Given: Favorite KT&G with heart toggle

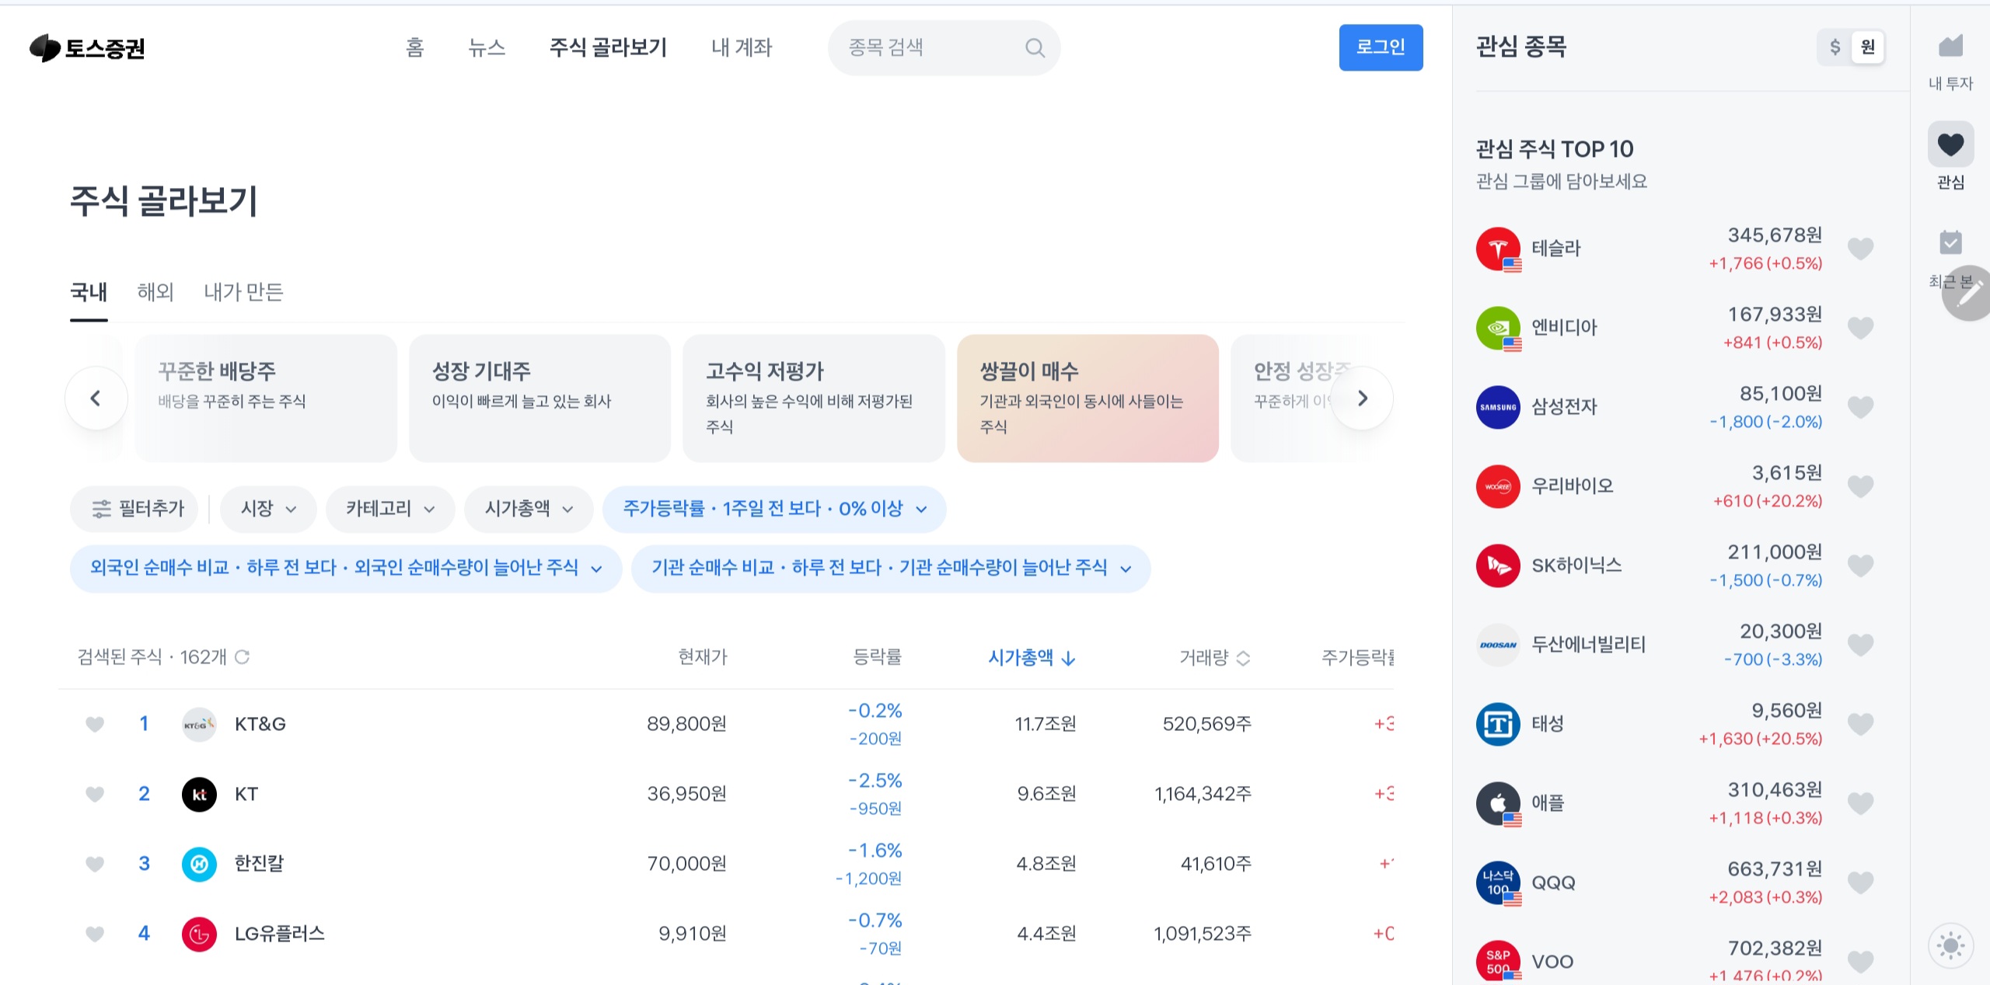Looking at the screenshot, I should (x=95, y=725).
